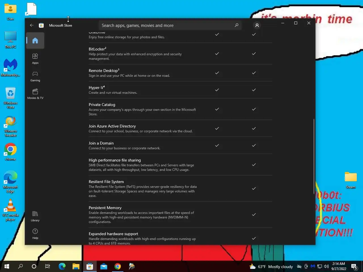Open the Windows Start menu
Image resolution: width=363 pixels, height=272 pixels.
pos(7,266)
